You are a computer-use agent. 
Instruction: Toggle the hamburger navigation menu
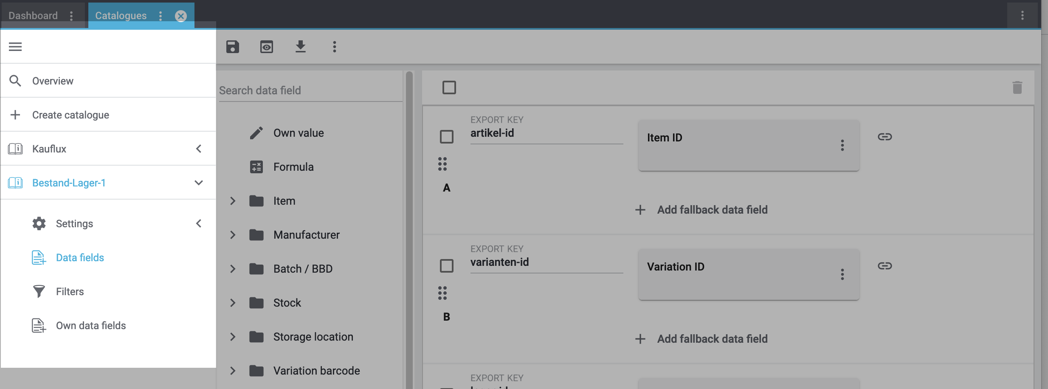click(15, 47)
